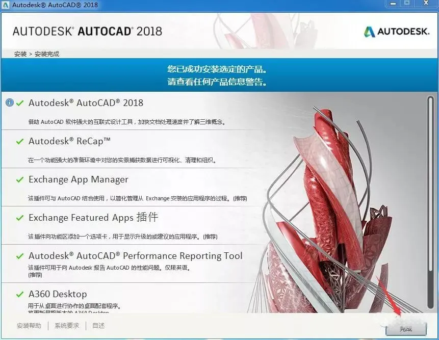Select the Exchange Featured Apps 插件 title
This screenshot has height=340, width=439.
pos(93,218)
